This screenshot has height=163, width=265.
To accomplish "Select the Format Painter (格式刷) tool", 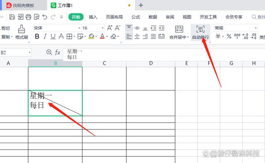I will [x=22, y=32].
